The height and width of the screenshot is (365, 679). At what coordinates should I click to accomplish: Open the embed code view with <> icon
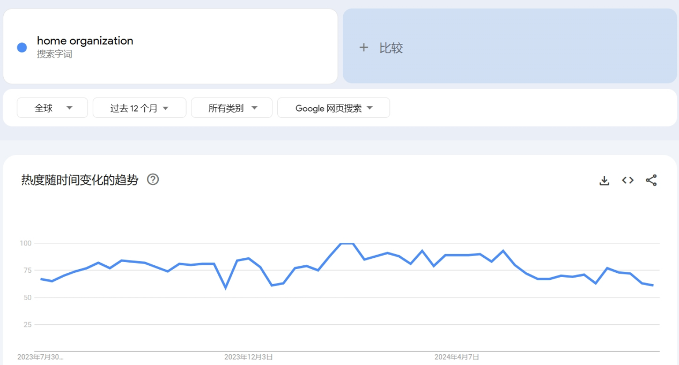point(627,181)
